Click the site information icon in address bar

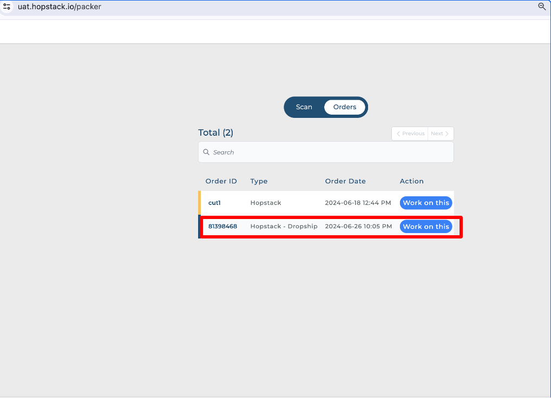[7, 7]
